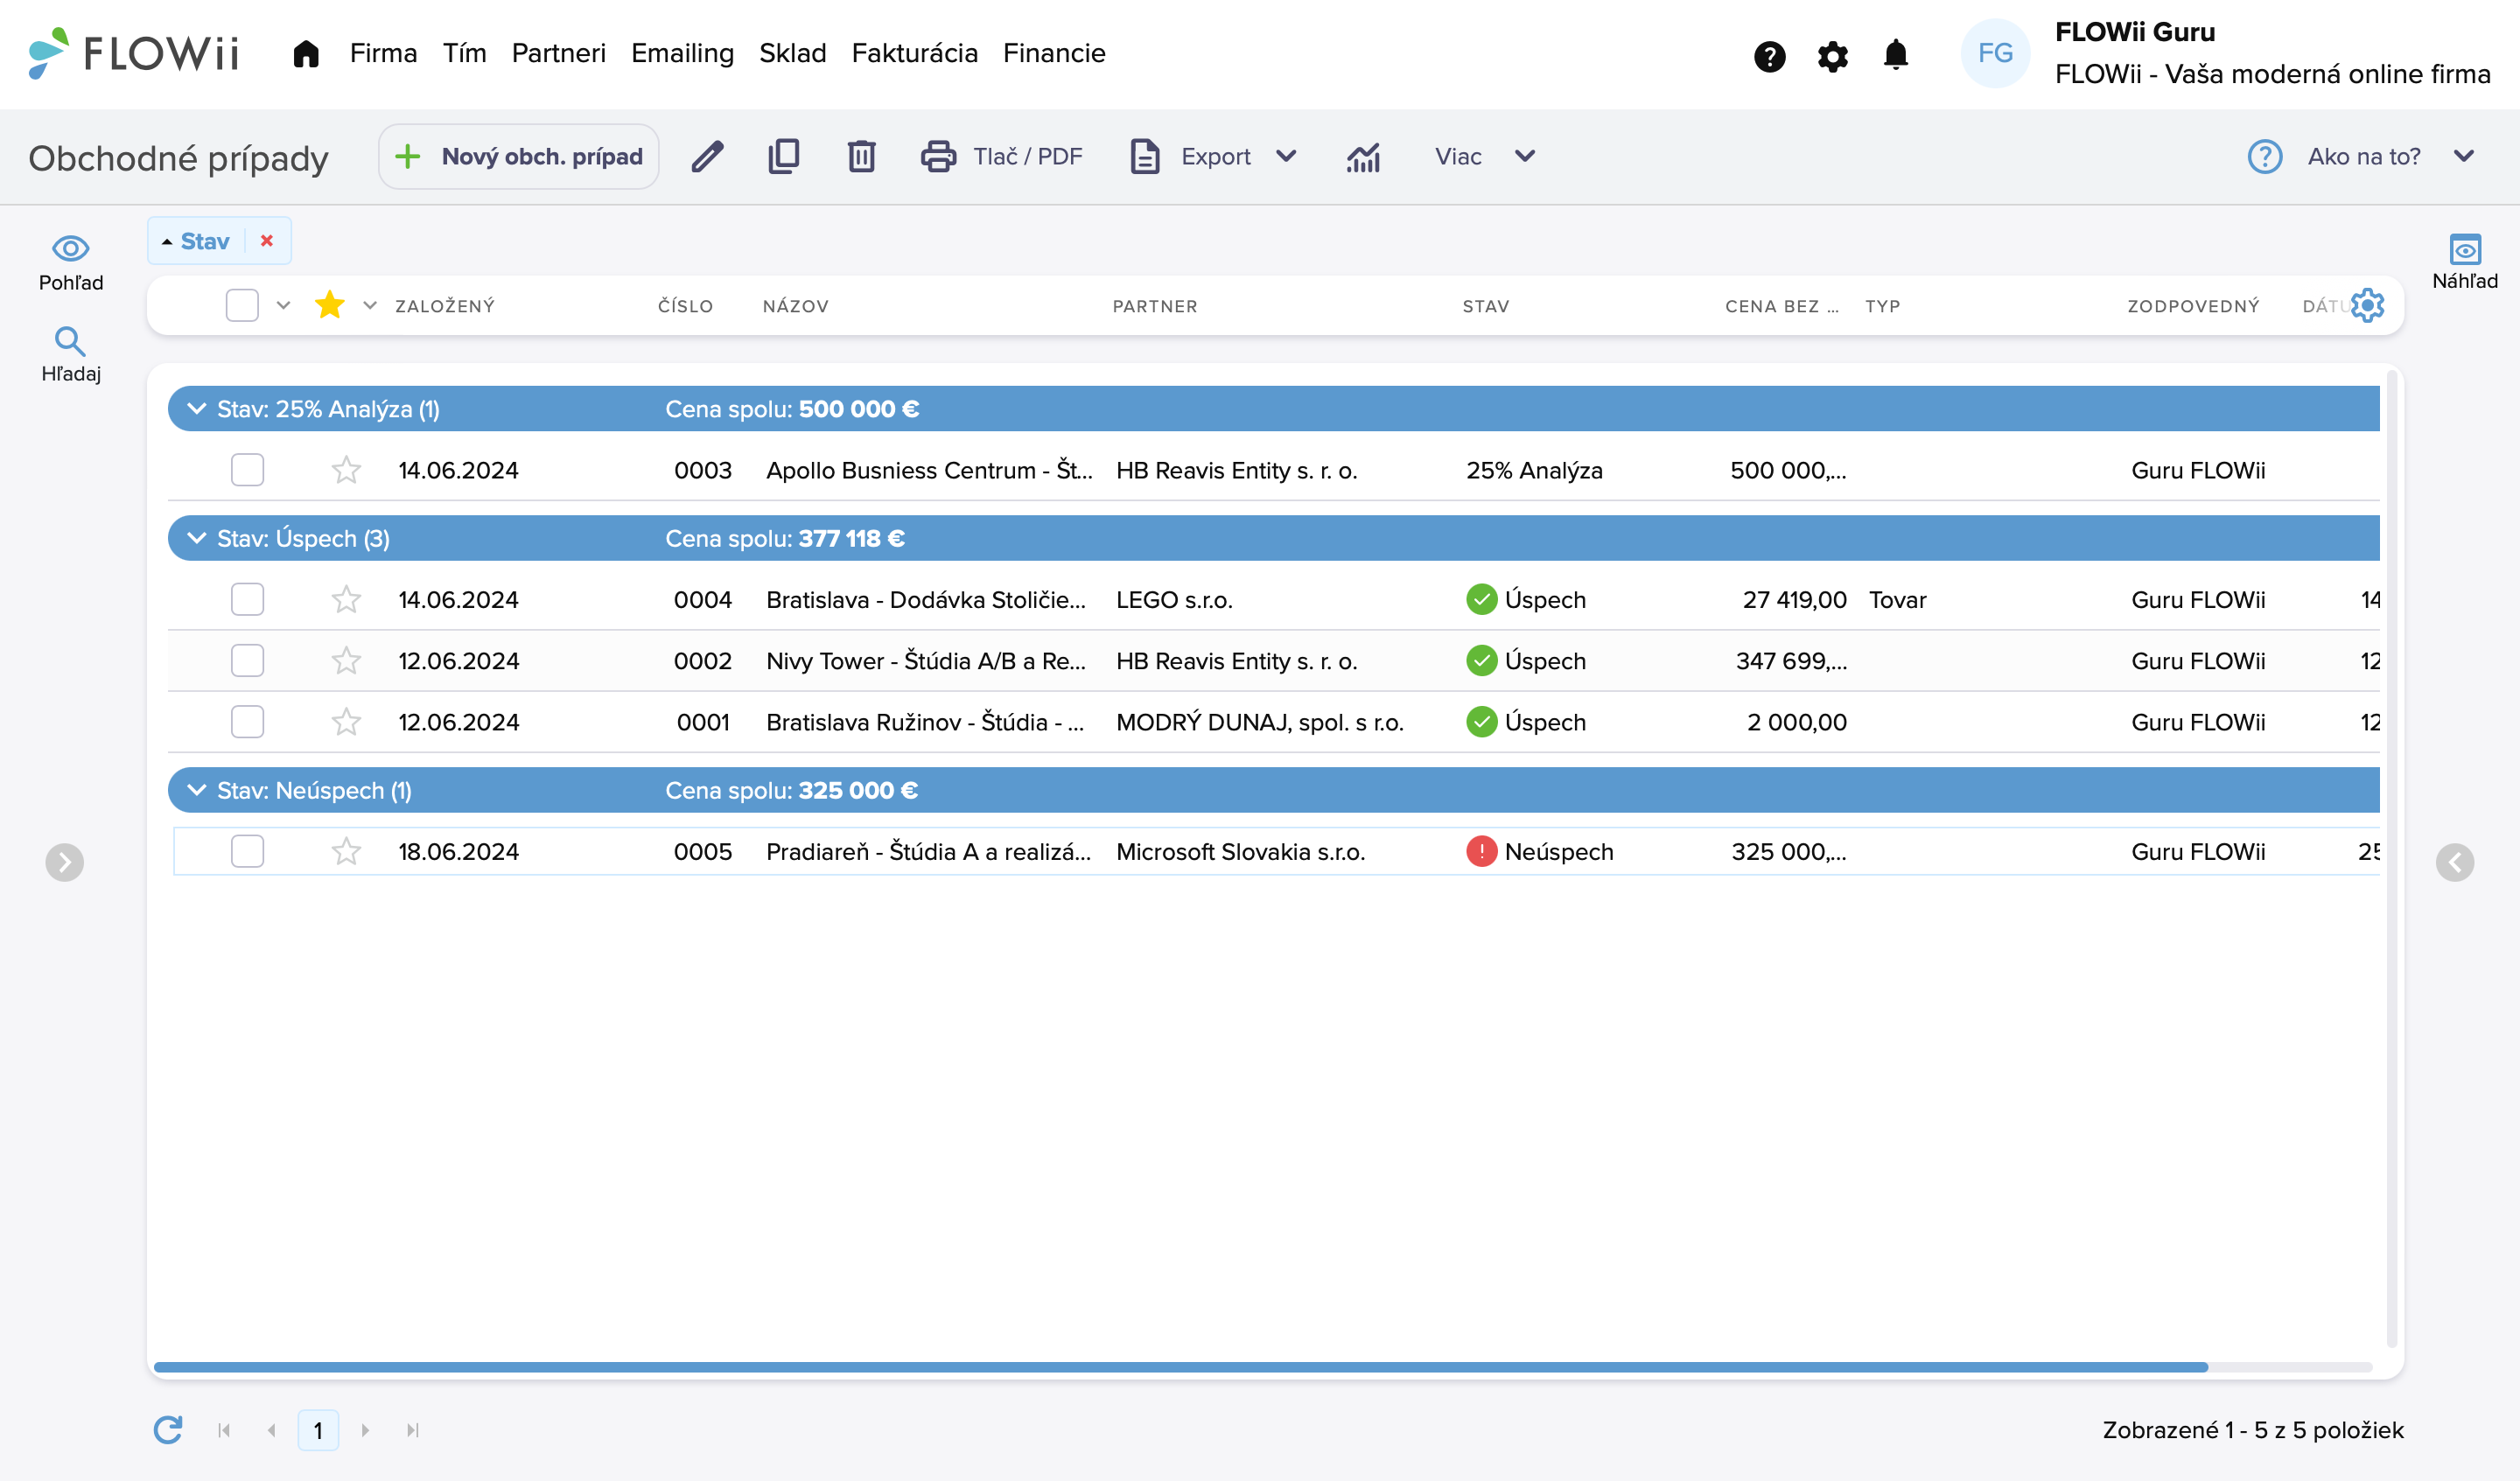Open the Fakturácia menu
Screen dimensions: 2520x1481
pos(914,53)
